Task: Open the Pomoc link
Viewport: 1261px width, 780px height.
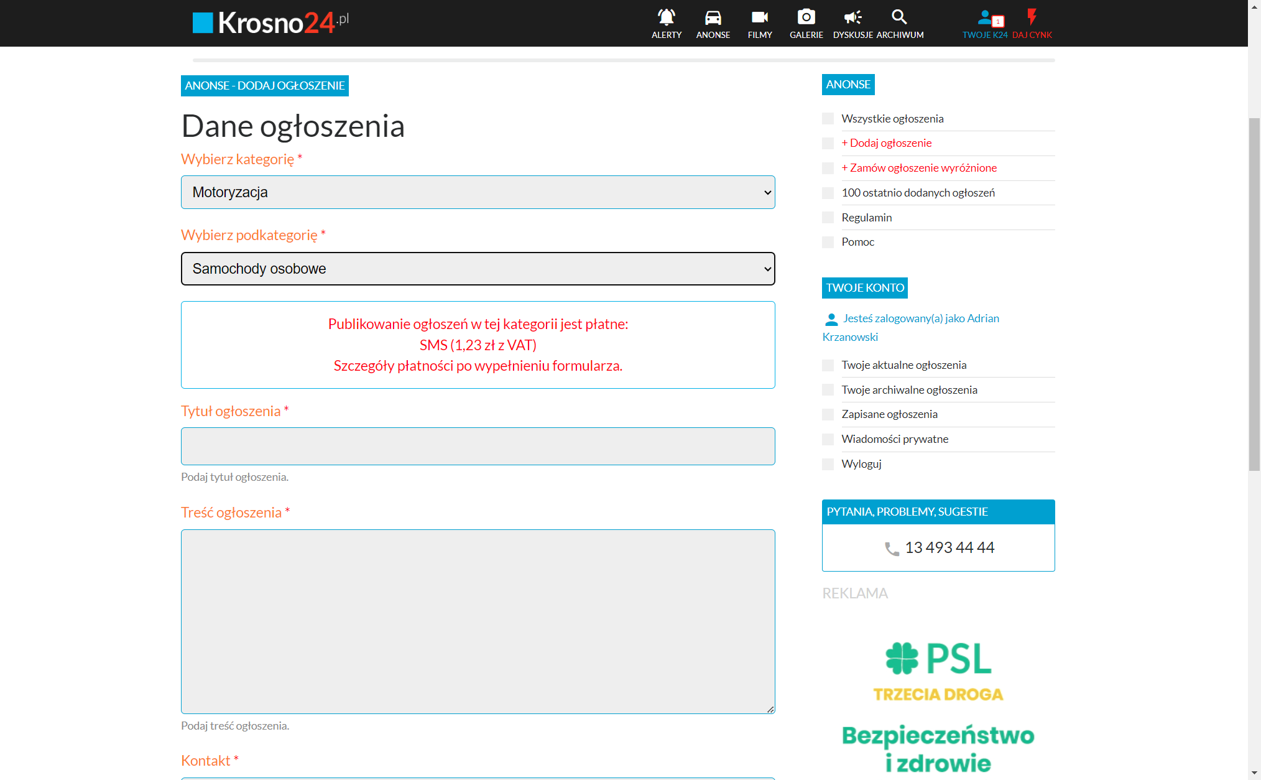Action: click(x=858, y=242)
